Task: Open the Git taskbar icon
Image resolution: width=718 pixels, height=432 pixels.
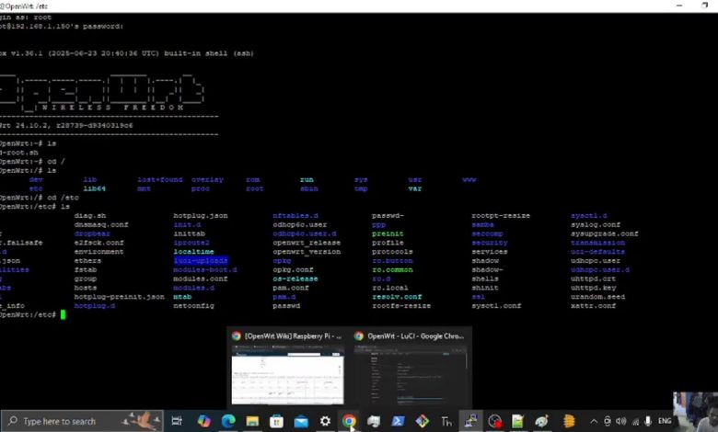Action: click(x=423, y=421)
